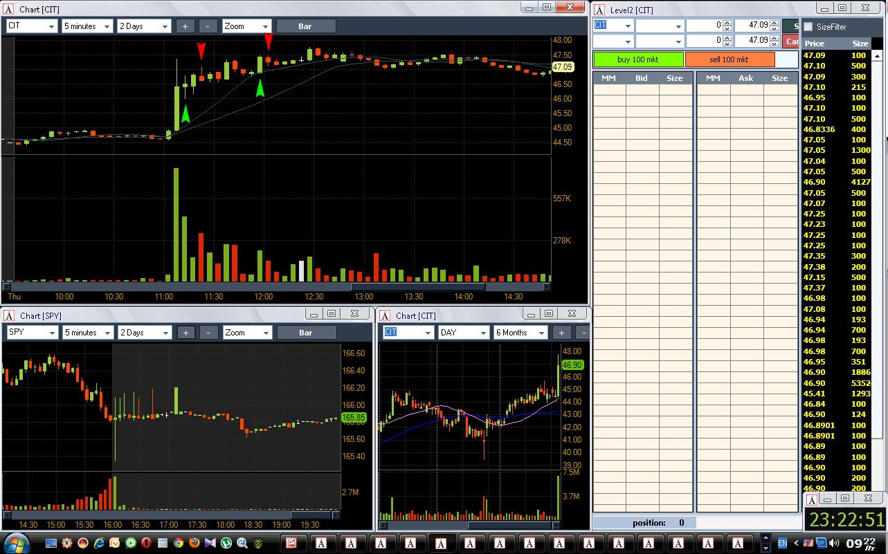The width and height of the screenshot is (888, 554).
Task: Launch Visual Studio from the taskbar
Action: pos(210,543)
